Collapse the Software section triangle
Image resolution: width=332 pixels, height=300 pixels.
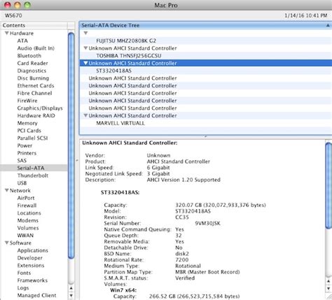[x=7, y=243]
